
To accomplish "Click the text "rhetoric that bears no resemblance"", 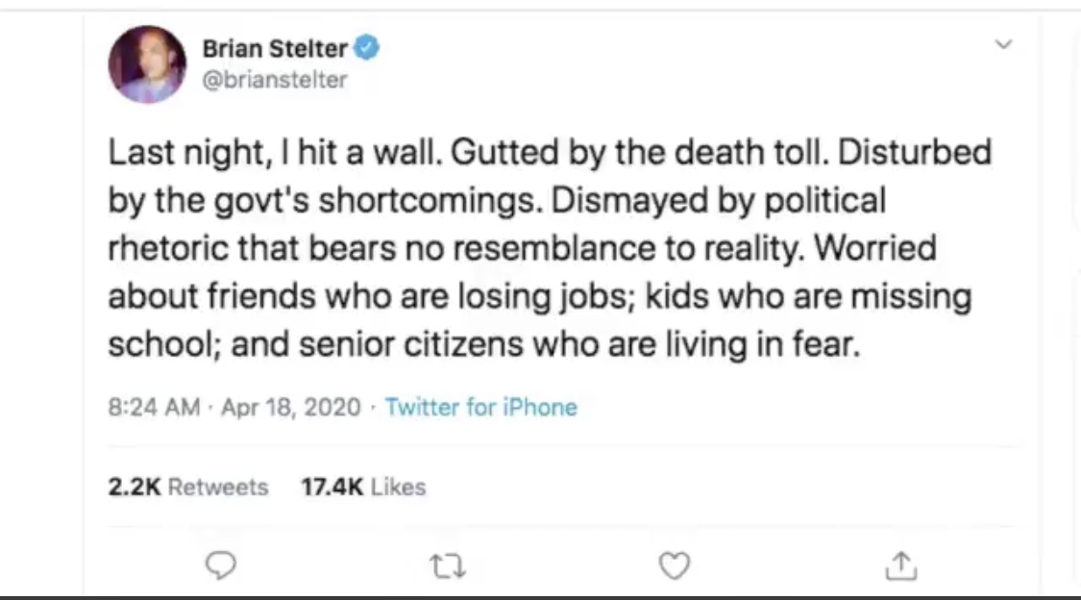I will pos(381,248).
